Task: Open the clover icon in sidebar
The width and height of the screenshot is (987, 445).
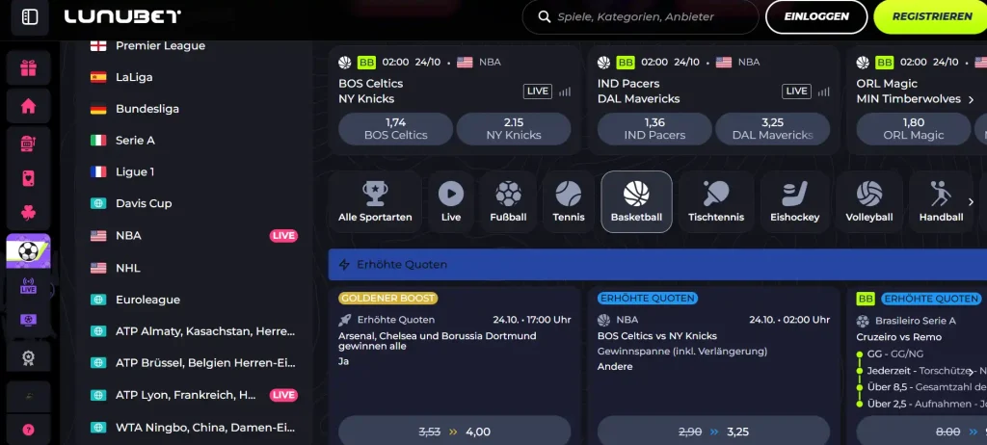Action: (x=28, y=214)
